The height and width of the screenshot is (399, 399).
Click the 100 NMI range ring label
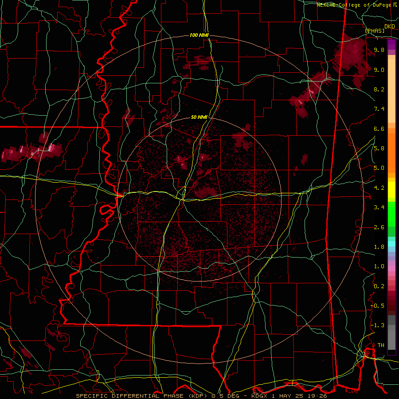point(199,35)
